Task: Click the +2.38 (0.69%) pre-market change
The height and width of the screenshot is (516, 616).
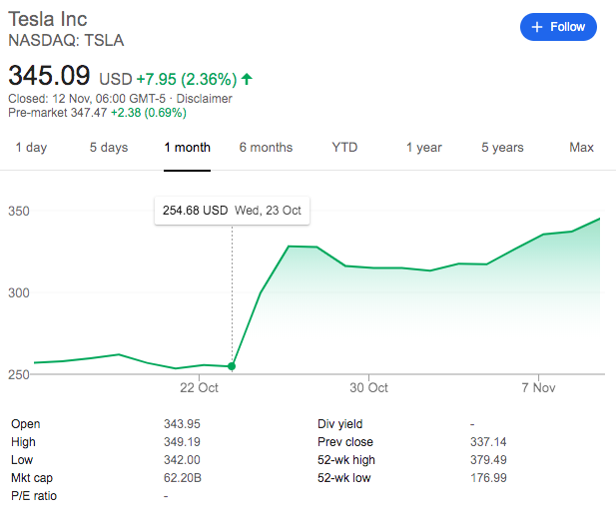Action: click(149, 113)
